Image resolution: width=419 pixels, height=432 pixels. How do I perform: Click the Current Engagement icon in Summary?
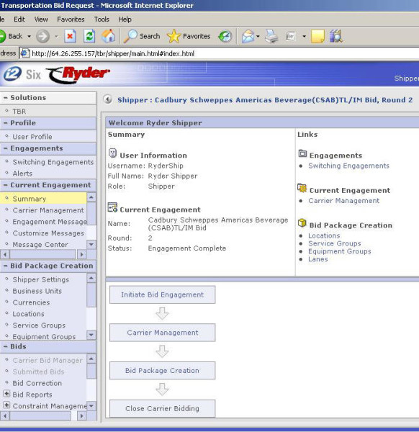(x=112, y=207)
